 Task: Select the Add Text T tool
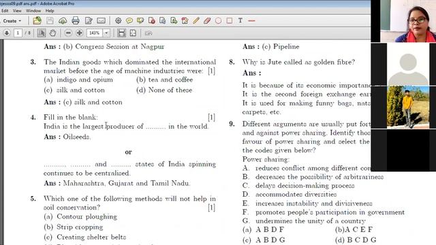[x=240, y=20]
